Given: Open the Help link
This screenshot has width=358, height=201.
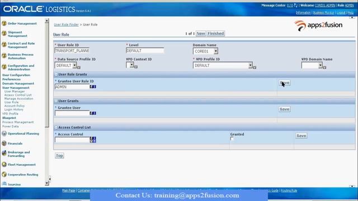Looking at the screenshot, I should pos(351,12).
